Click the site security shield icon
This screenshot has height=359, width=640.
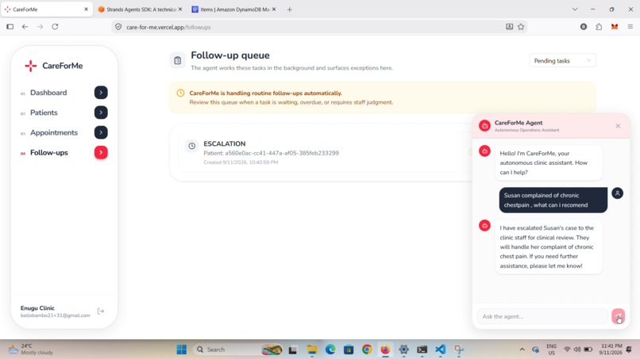tap(118, 27)
